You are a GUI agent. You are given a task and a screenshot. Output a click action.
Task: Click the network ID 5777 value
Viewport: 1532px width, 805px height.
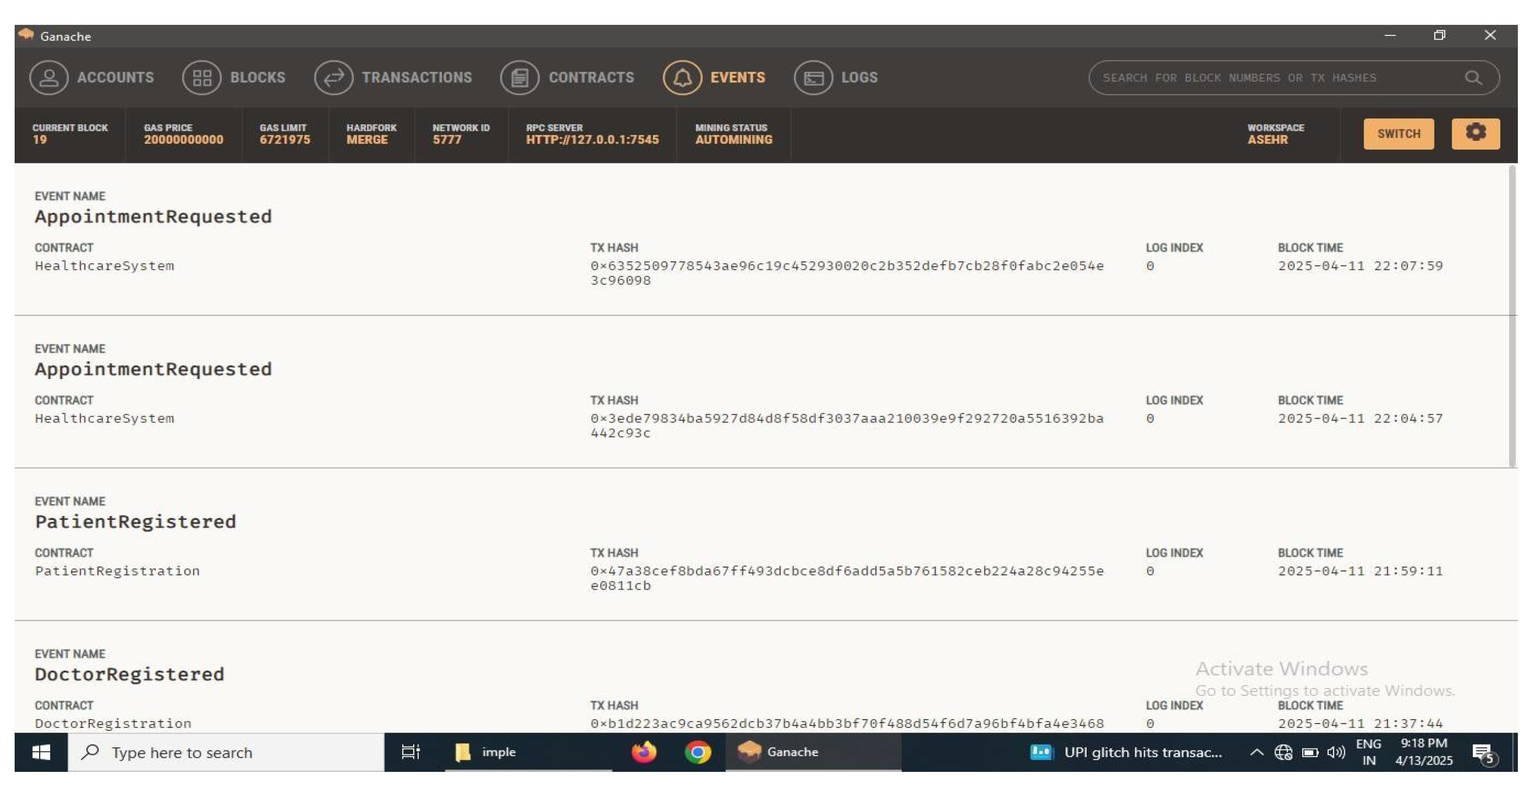click(447, 140)
